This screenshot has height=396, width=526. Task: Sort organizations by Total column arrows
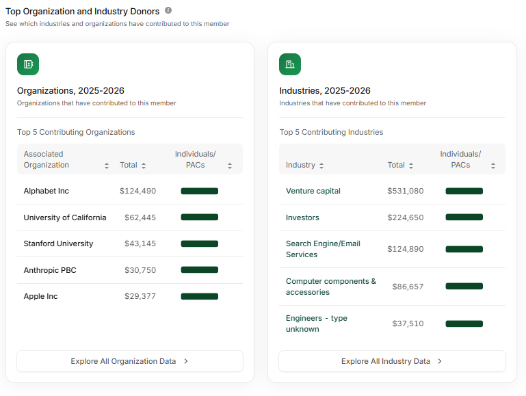[x=144, y=166]
